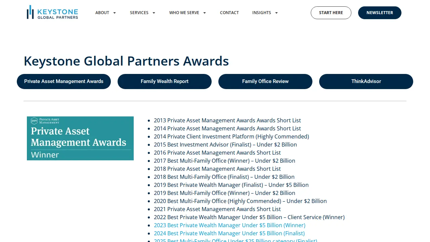Image resolution: width=430 pixels, height=242 pixels.
Task: Select the Family Office Review tab
Action: tap(265, 81)
